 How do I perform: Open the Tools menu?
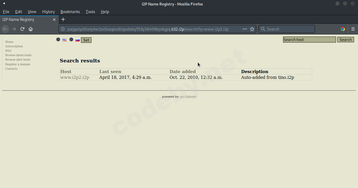90,12
